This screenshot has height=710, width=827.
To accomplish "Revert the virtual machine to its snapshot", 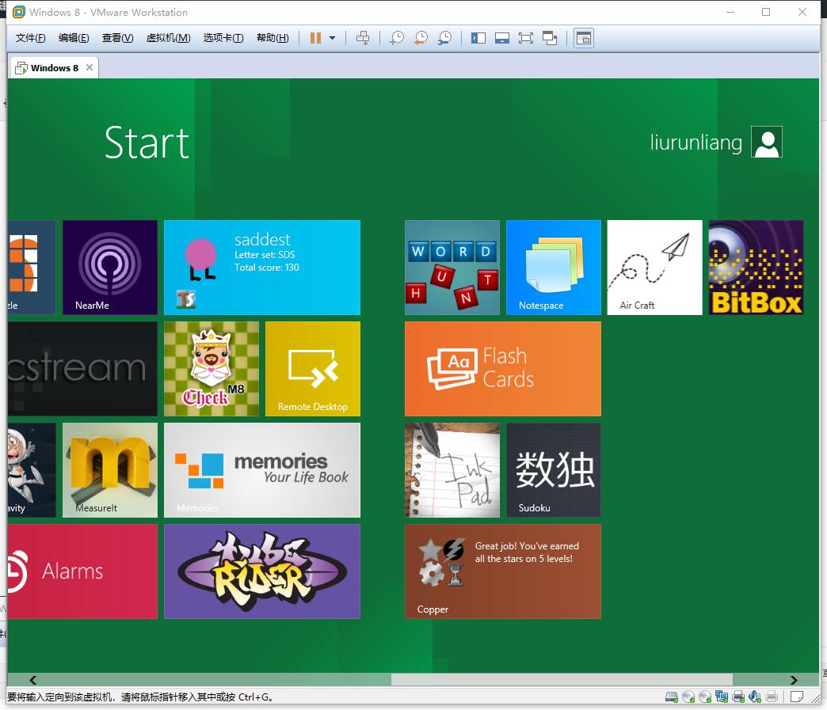I will click(421, 38).
